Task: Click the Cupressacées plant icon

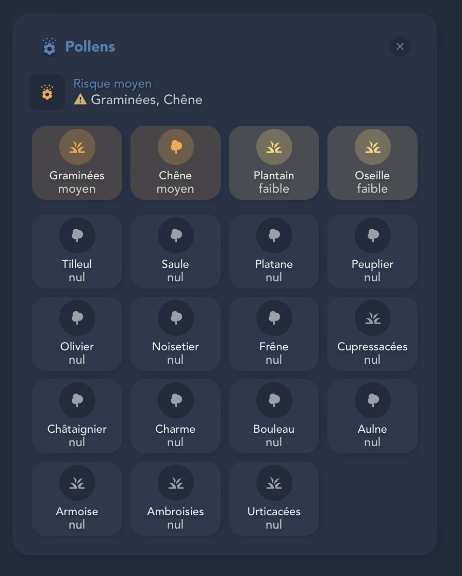Action: click(373, 318)
